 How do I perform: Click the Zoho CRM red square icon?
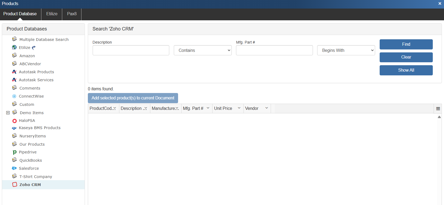[x=15, y=184]
